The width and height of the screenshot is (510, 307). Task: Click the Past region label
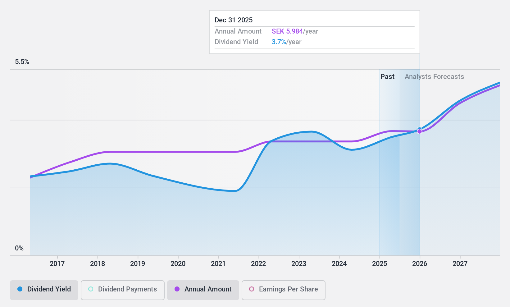387,77
